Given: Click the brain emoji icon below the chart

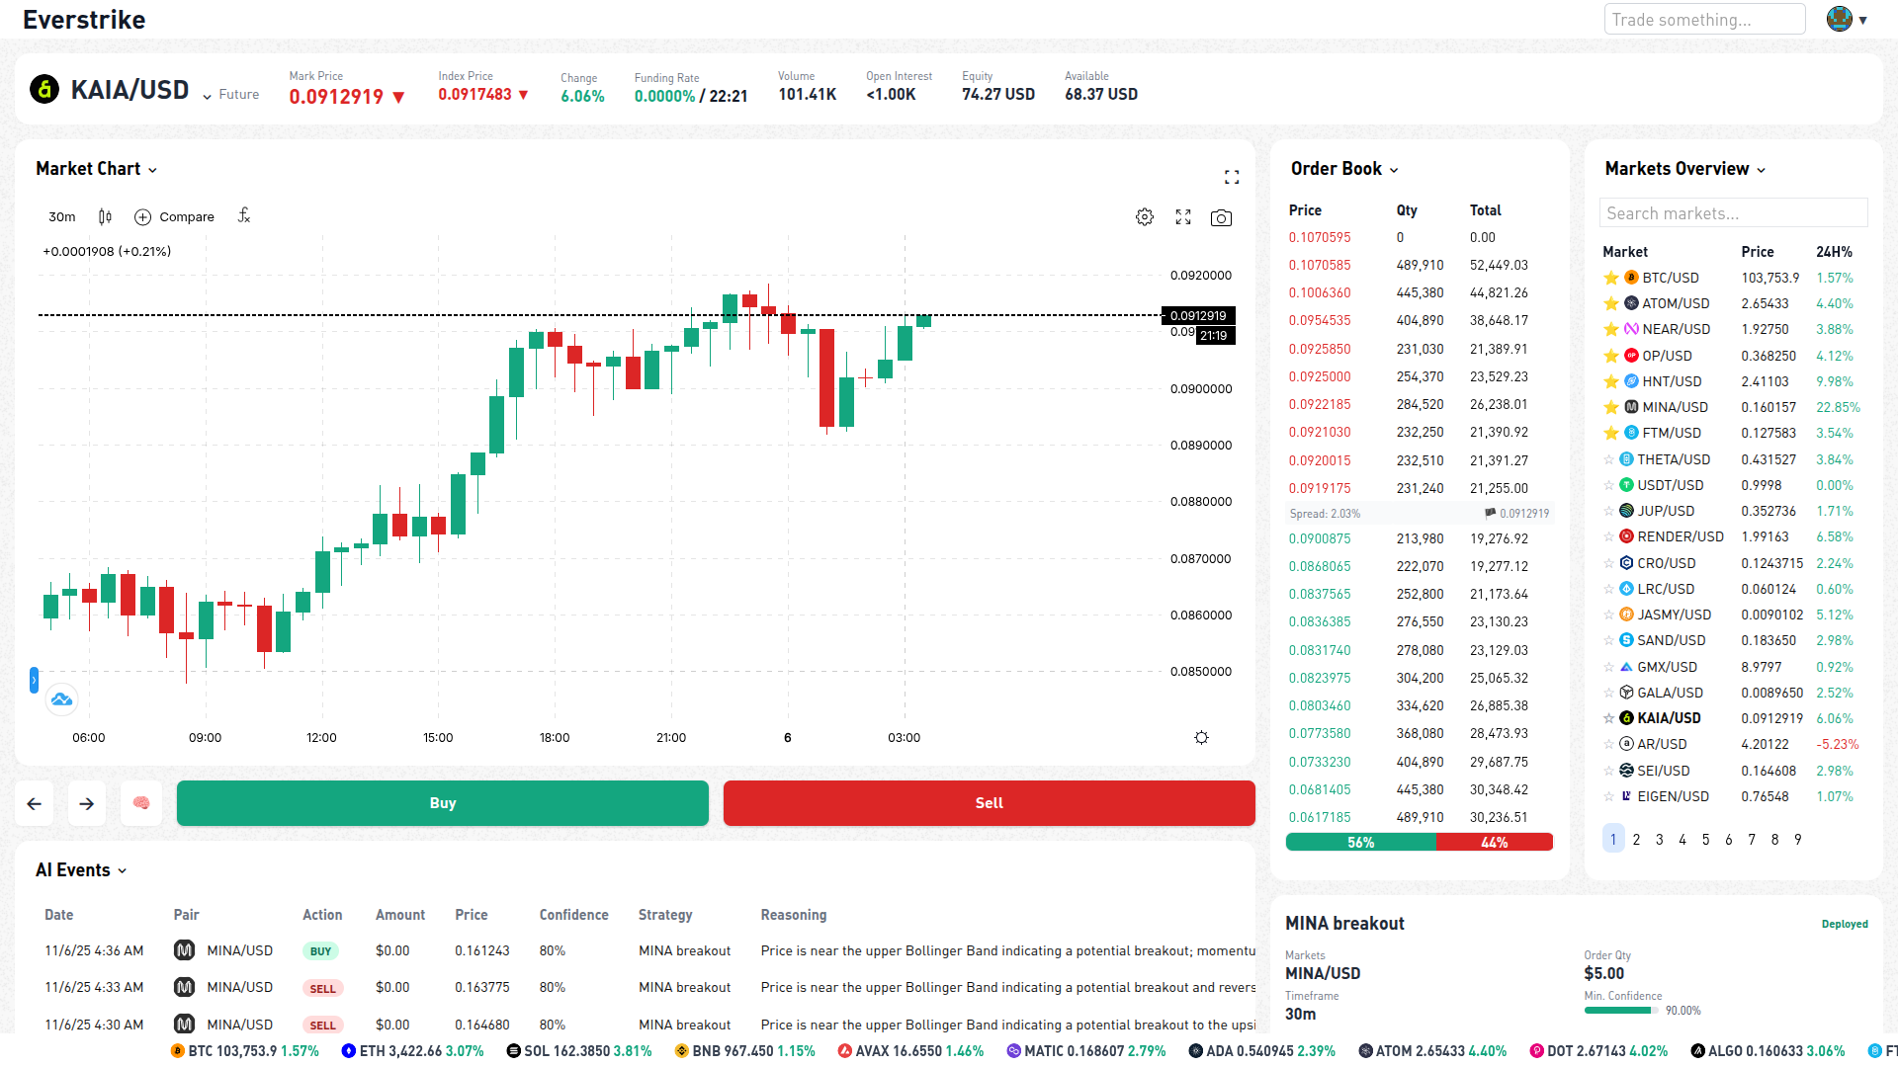Looking at the screenshot, I should 140,803.
